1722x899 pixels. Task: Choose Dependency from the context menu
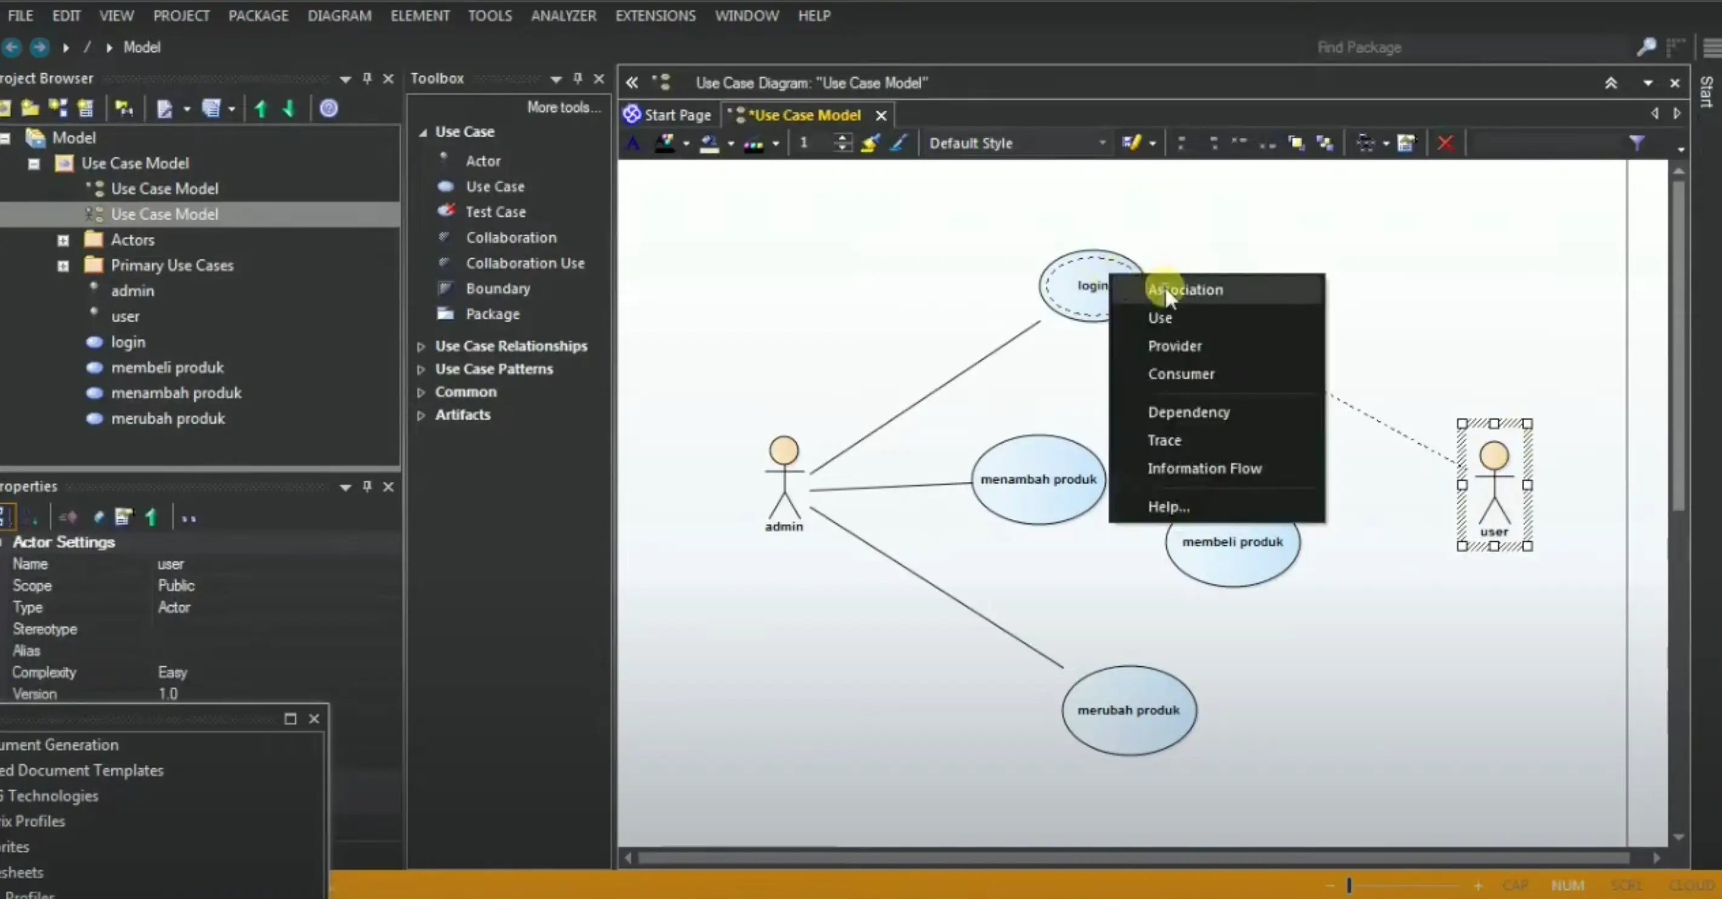(1189, 412)
